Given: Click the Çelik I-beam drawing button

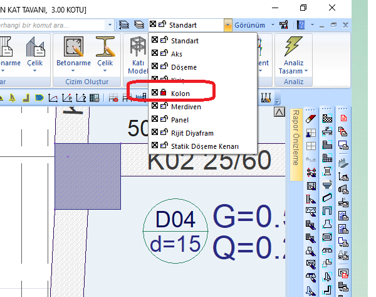Looking at the screenshot, I should pyautogui.click(x=105, y=53).
